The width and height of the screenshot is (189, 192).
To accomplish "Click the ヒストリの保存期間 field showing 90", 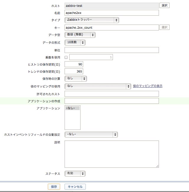I will pos(74,64).
